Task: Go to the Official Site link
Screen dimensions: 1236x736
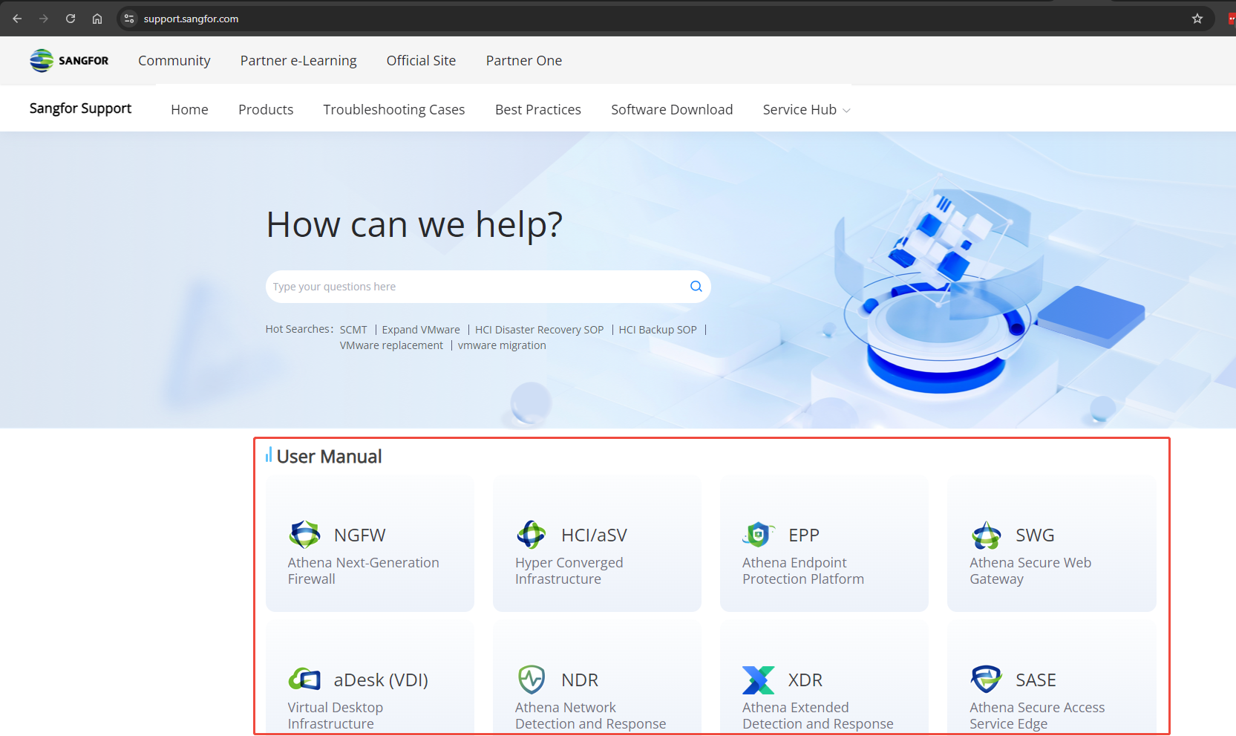Action: (x=422, y=61)
